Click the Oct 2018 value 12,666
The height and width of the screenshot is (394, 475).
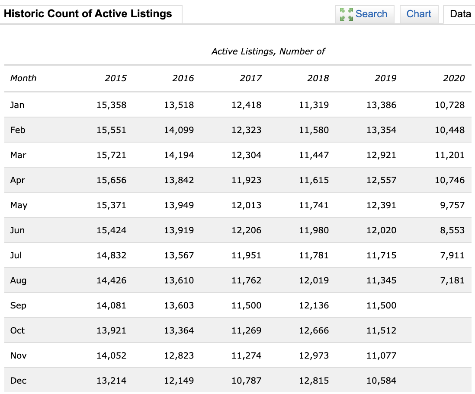(x=314, y=330)
